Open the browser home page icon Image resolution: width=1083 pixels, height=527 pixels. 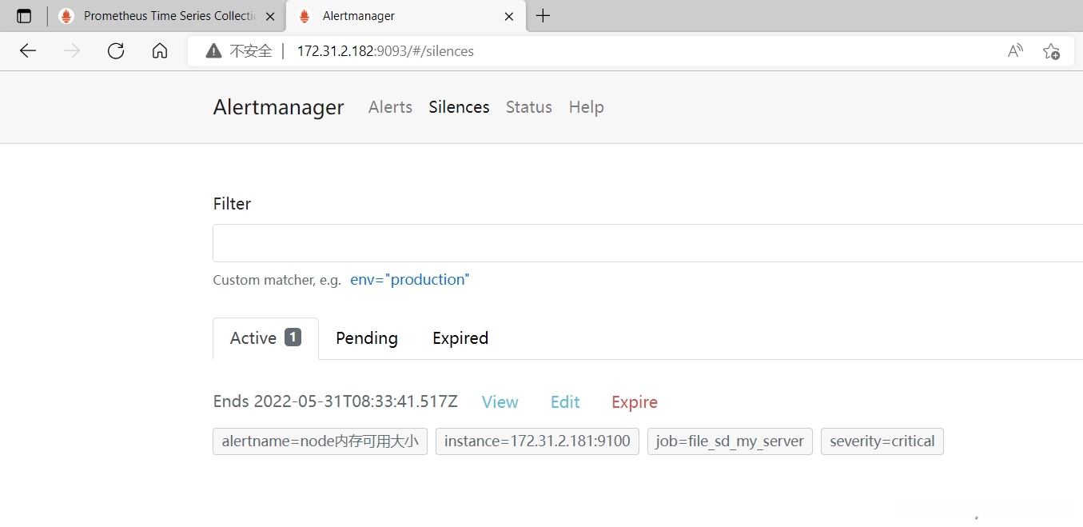pyautogui.click(x=160, y=51)
